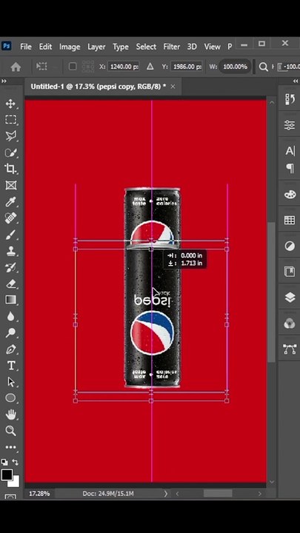Select the History Brush tool
This screenshot has height=533, width=300.
coord(10,267)
